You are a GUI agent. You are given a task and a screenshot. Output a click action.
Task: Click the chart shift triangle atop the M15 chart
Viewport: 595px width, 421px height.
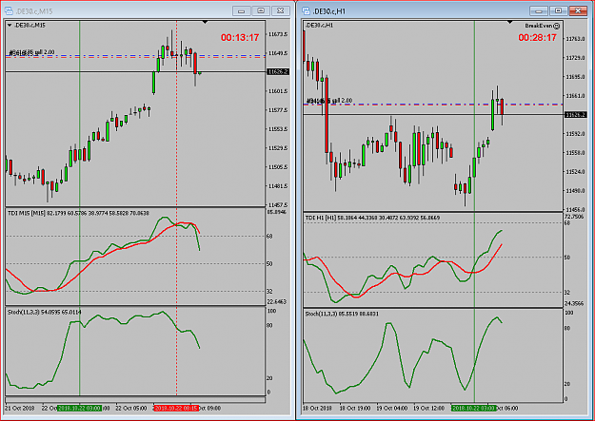click(x=205, y=23)
